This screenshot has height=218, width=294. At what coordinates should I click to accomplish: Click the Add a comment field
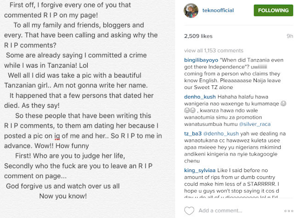tap(220, 211)
